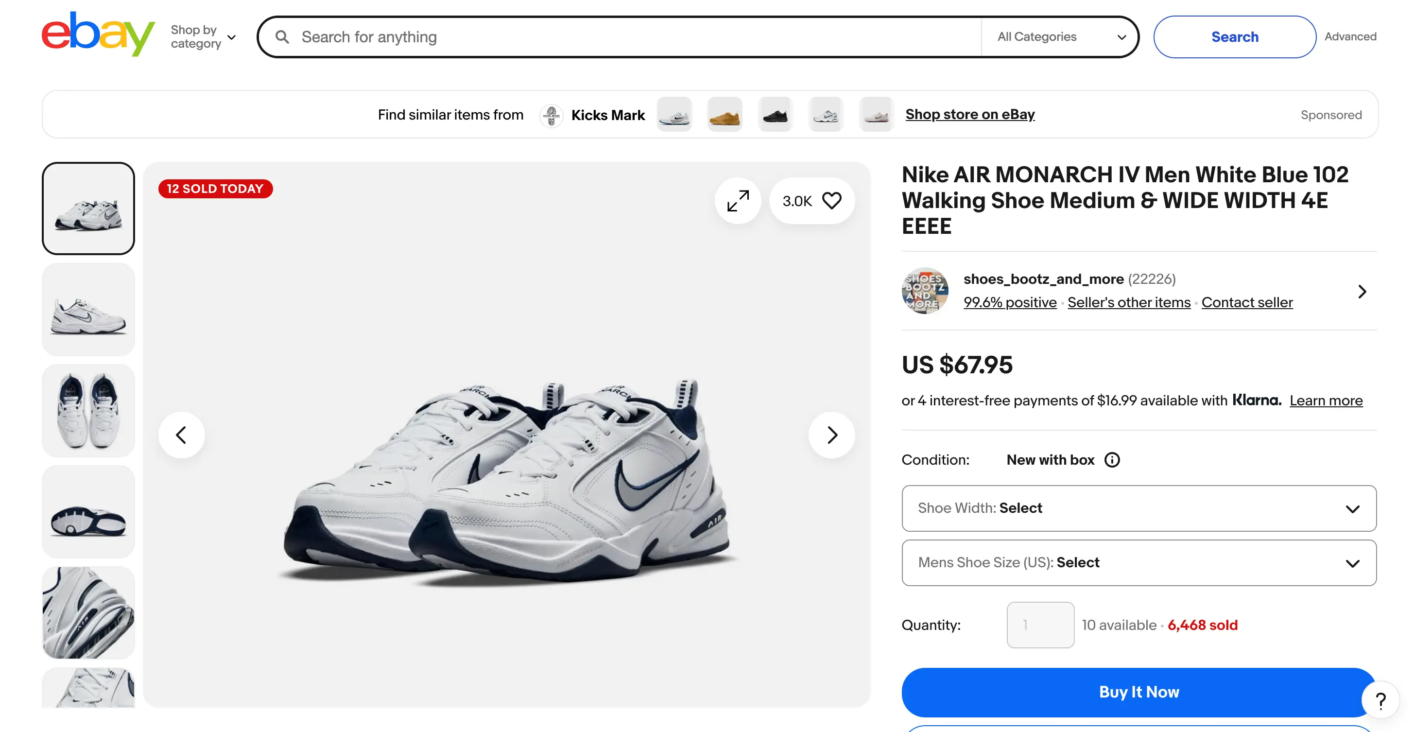This screenshot has width=1414, height=732.
Task: Click the next image arrow
Action: (831, 435)
